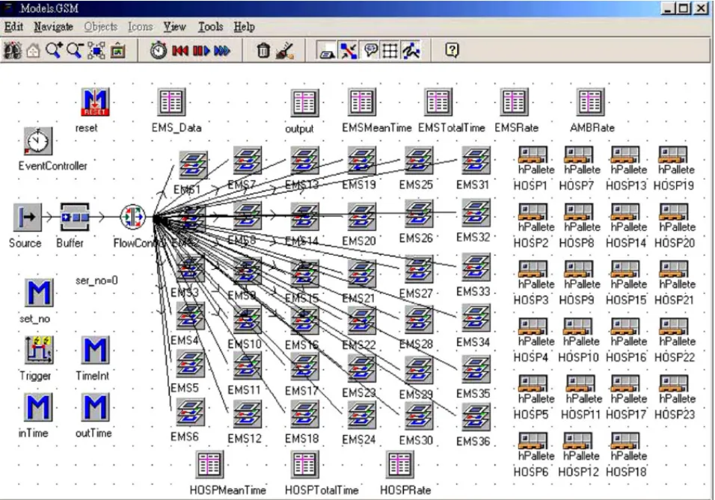Toggle the grid display icon

(x=390, y=50)
